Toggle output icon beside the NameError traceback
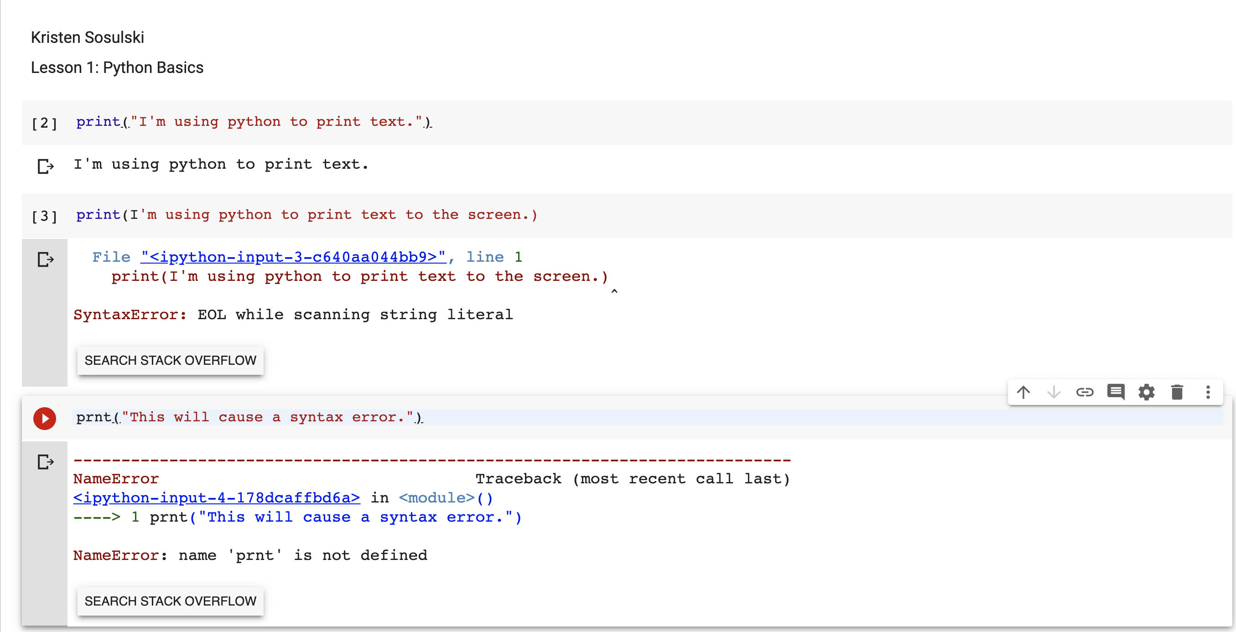 coord(46,461)
